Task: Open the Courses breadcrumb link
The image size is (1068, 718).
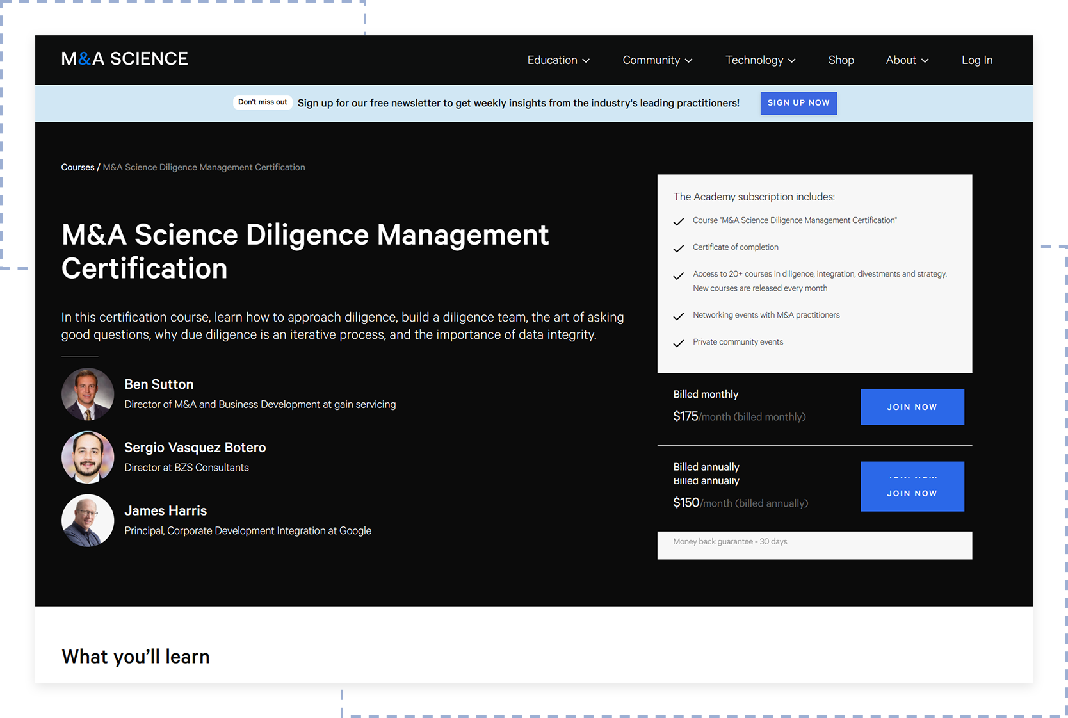Action: click(77, 167)
